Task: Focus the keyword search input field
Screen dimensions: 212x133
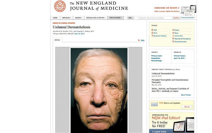Action: (x=155, y=18)
